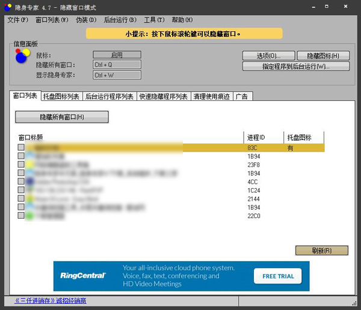
Task: Click the resize grip in status bar corner
Action: click(354, 303)
